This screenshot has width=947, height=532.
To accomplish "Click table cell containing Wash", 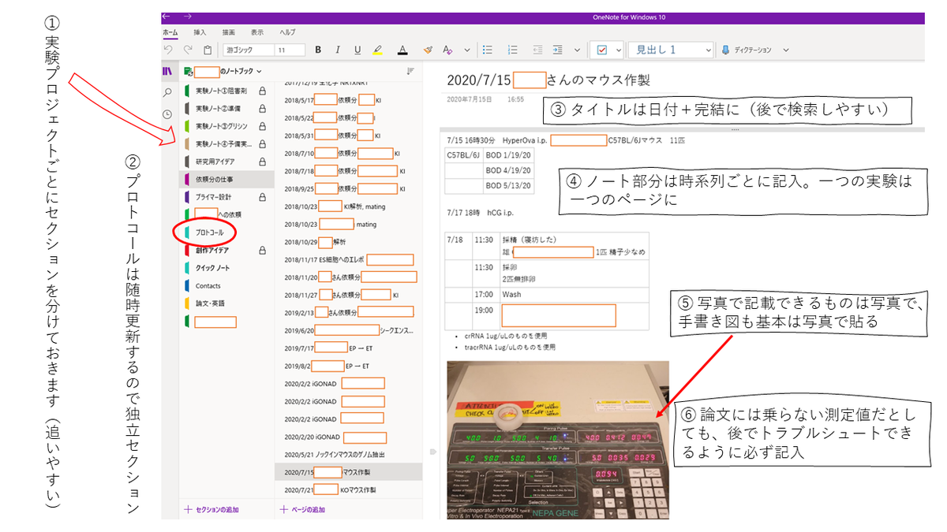I will (574, 294).
